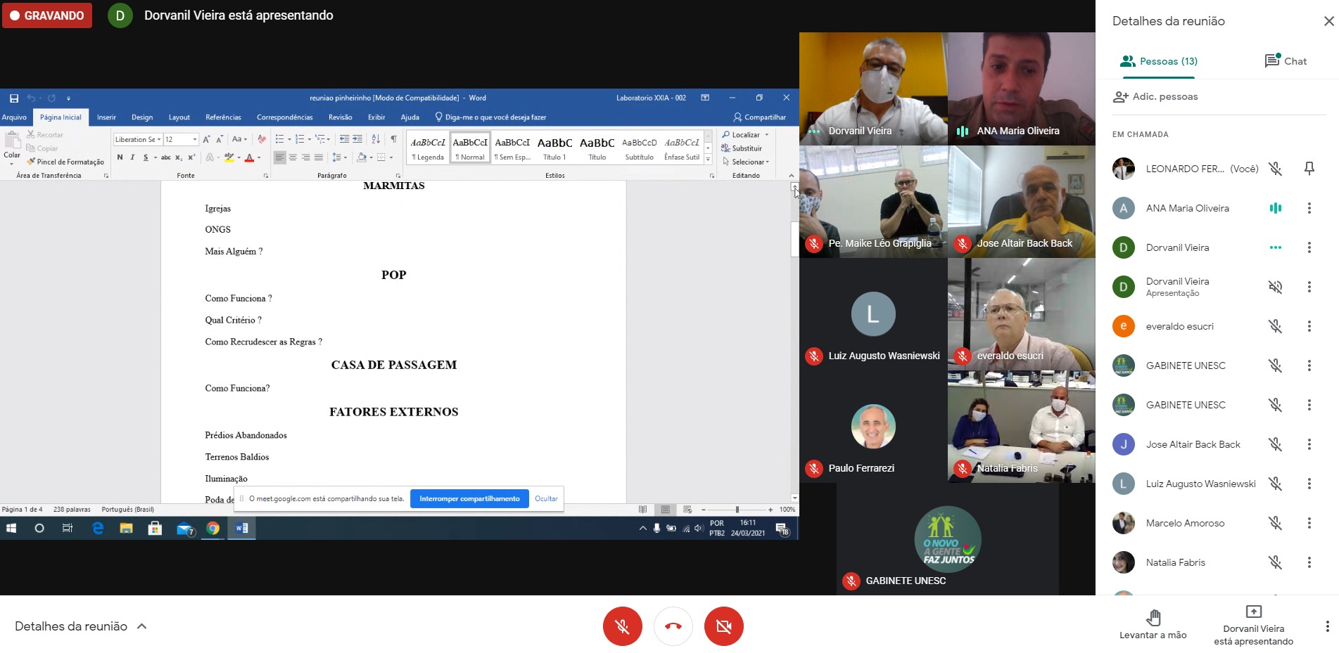Open options menu for Marcelo Amoroso
1339x653 pixels.
pos(1309,523)
